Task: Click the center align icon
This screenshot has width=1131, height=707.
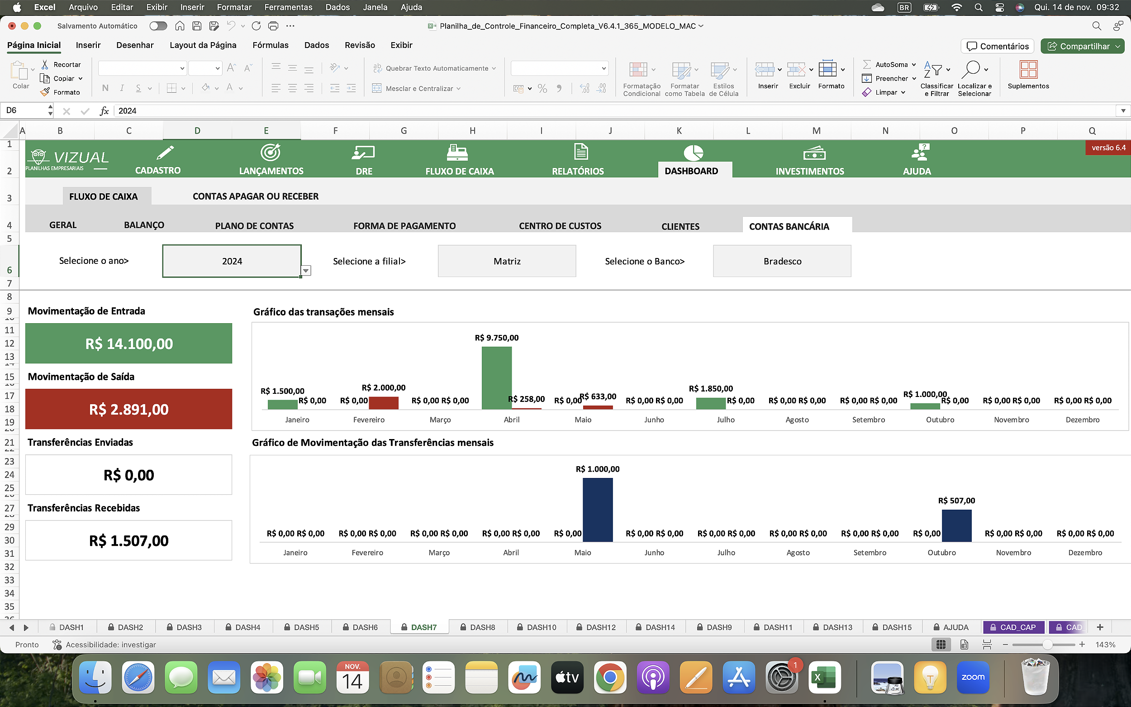Action: pyautogui.click(x=293, y=88)
